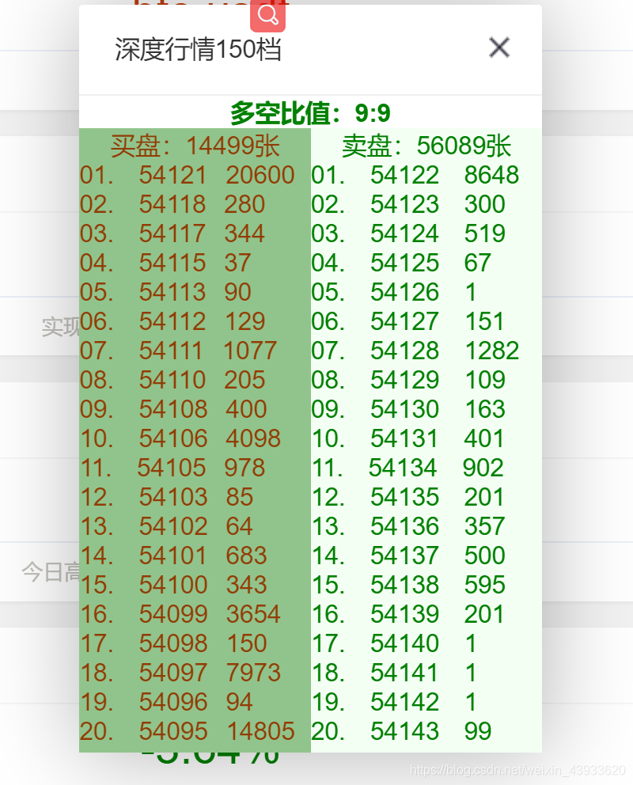Select buy row 11 price 54105
633x785 pixels.
click(172, 468)
